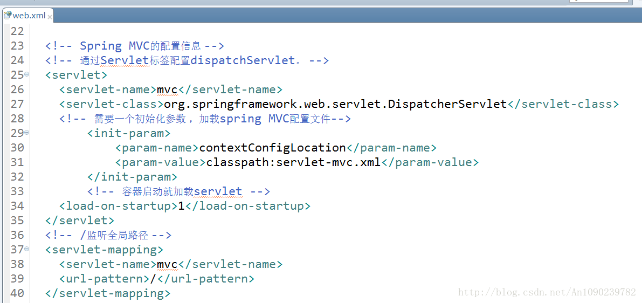Click the closing </url-pattern> tag

click(x=206, y=279)
